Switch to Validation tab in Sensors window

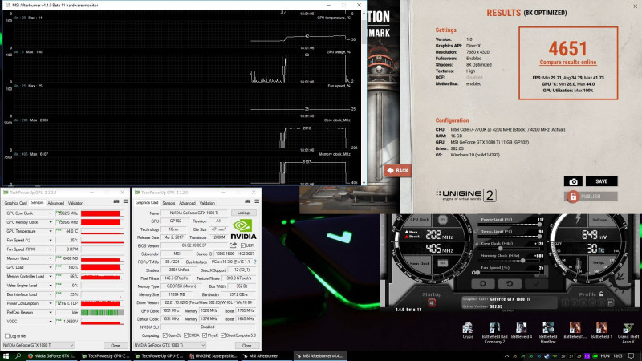(x=75, y=203)
